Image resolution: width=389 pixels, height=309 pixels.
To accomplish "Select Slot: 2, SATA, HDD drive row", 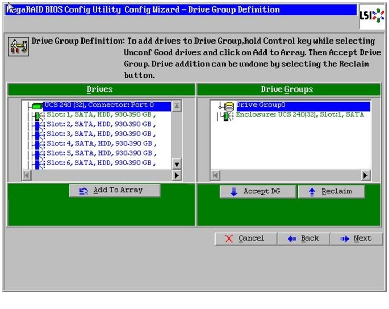I will [101, 124].
